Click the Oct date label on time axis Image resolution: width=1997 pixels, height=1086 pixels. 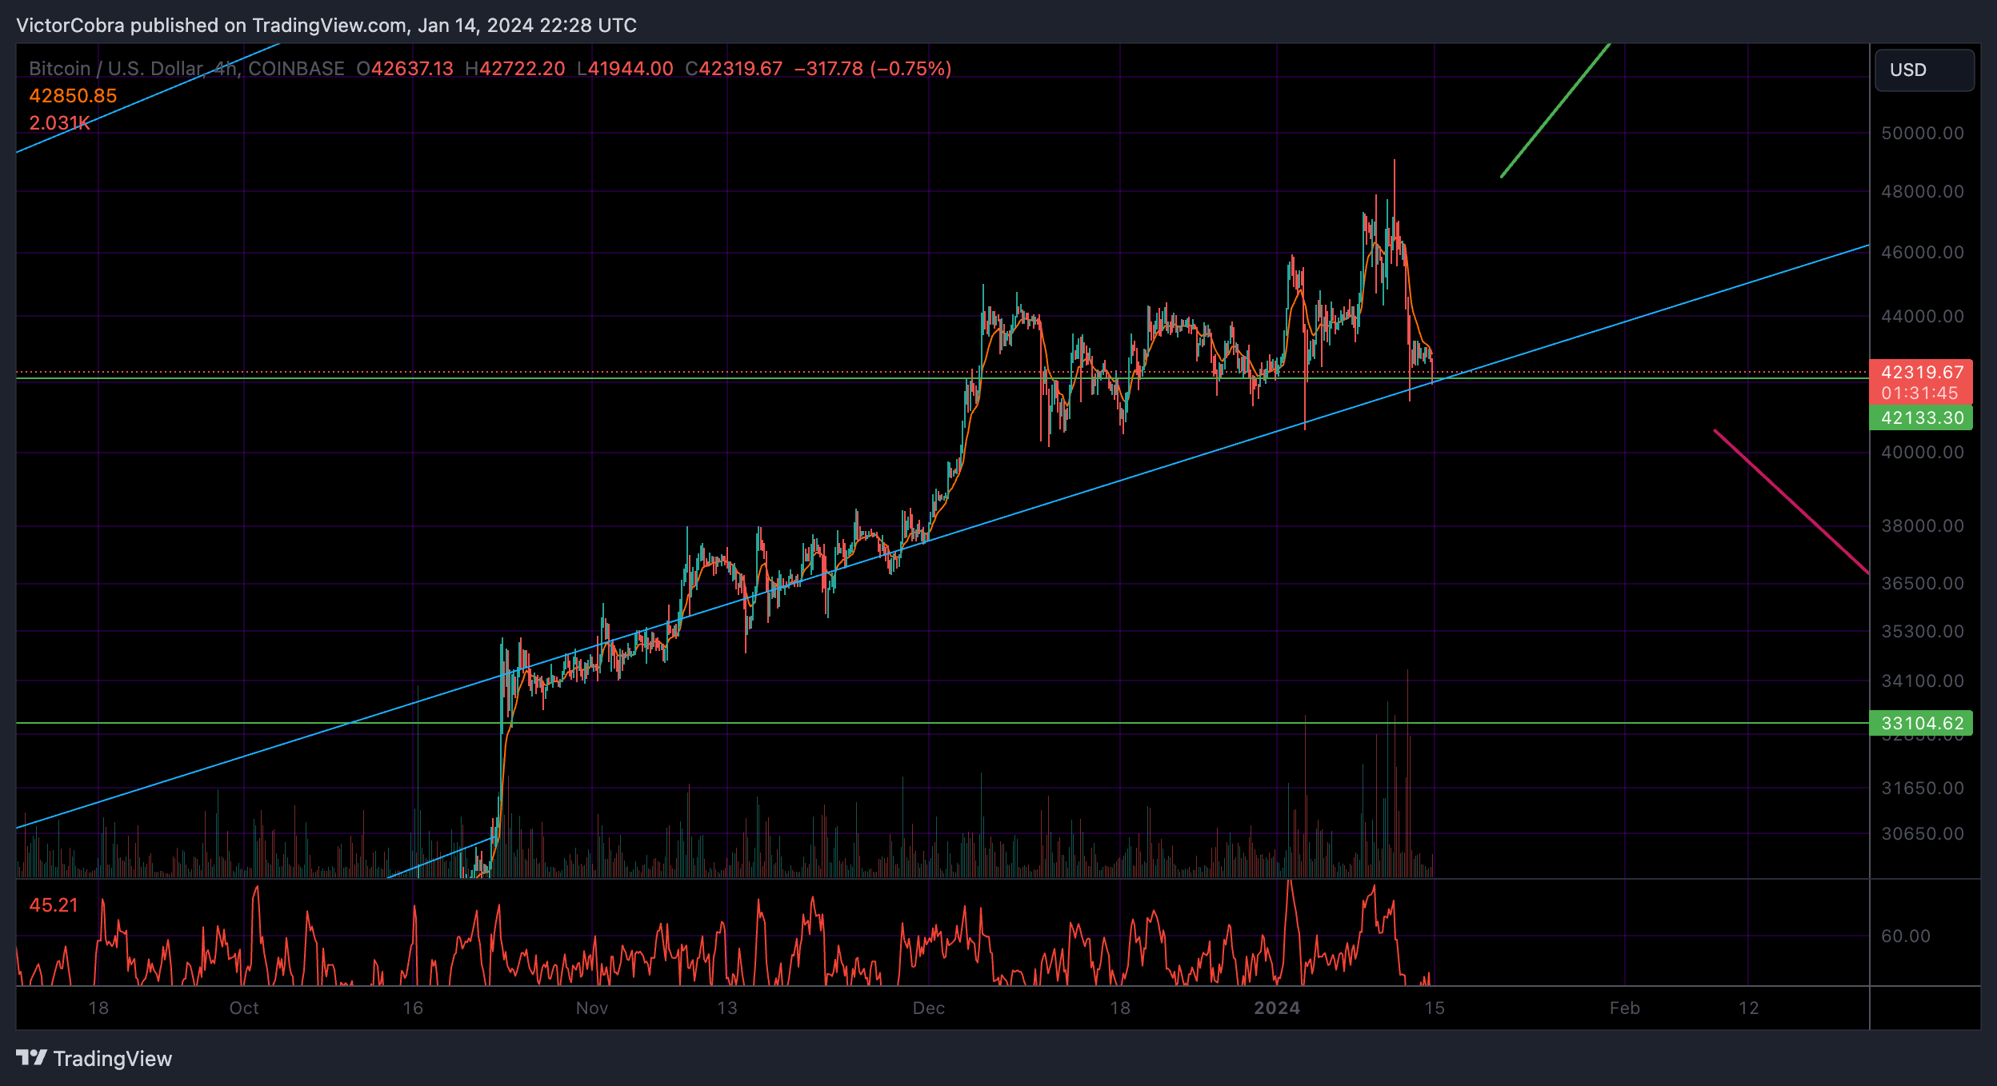tap(244, 1008)
